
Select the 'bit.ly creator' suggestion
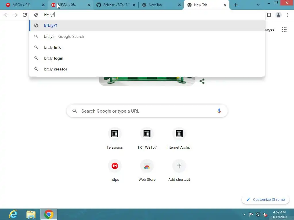tap(147, 69)
